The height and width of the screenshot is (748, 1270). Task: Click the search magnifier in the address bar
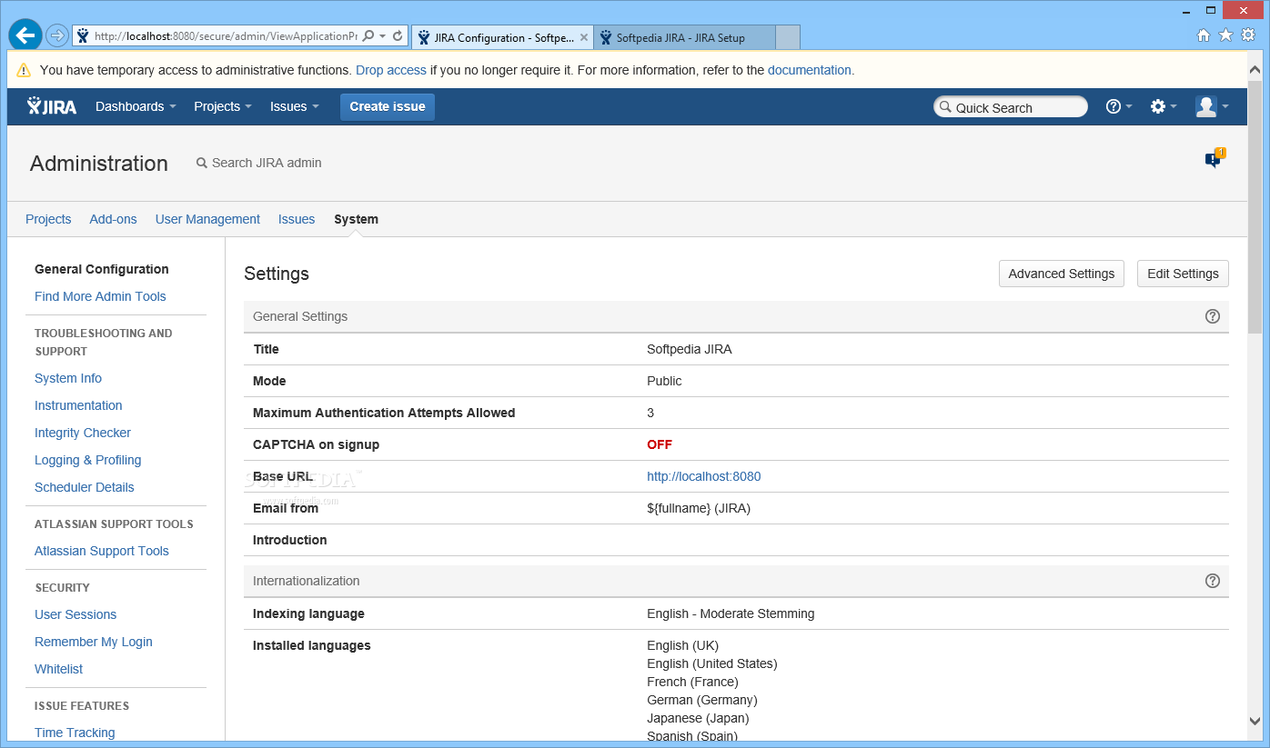368,36
